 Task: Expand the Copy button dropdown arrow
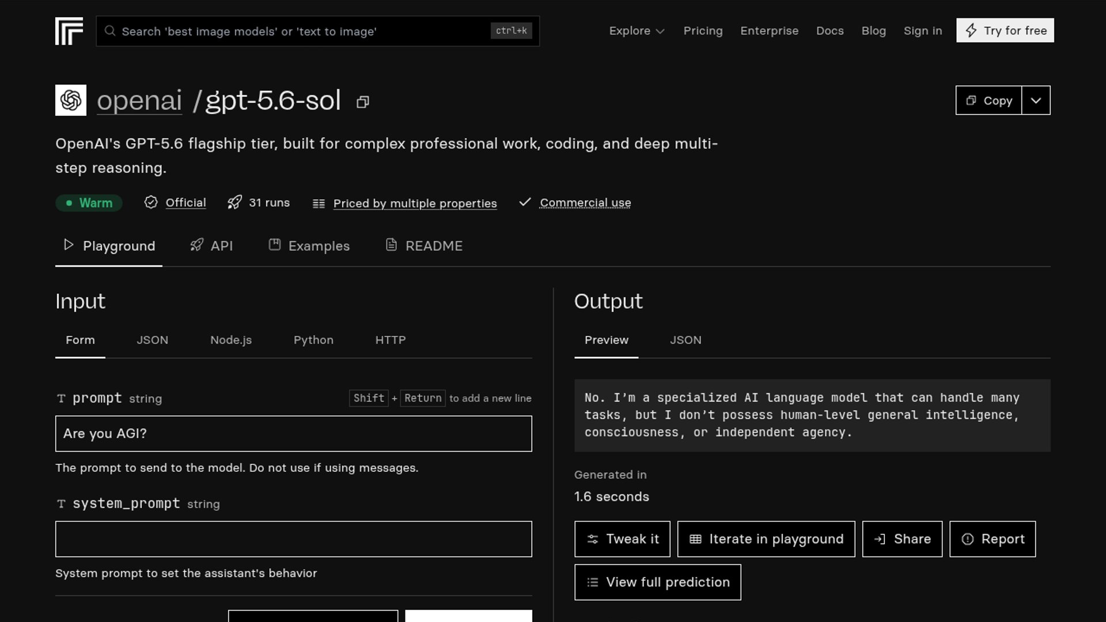1036,100
